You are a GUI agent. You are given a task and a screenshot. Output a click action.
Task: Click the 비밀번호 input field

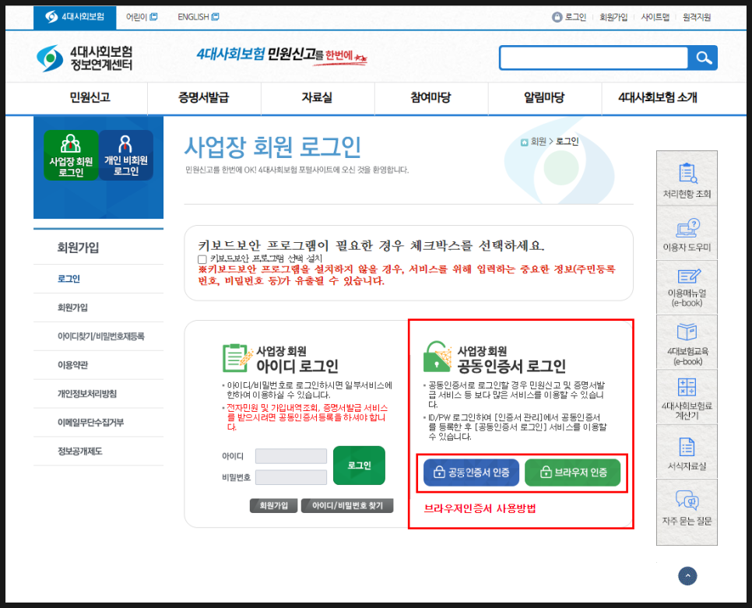(291, 477)
